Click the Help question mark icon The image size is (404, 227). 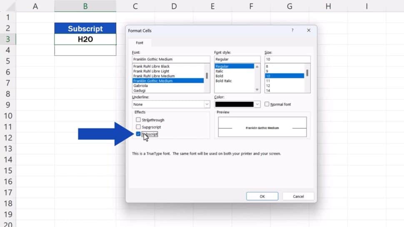pos(292,30)
